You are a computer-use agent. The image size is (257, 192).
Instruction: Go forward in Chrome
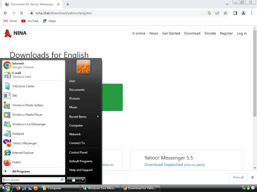pyautogui.click(x=14, y=13)
